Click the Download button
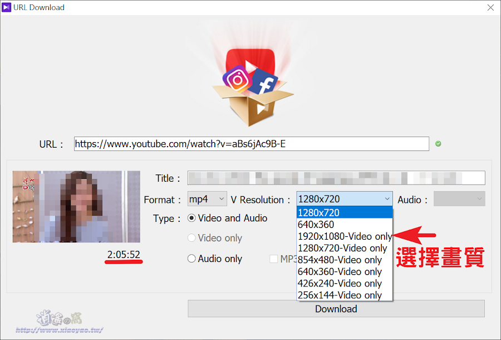This screenshot has height=340, width=501. click(336, 309)
